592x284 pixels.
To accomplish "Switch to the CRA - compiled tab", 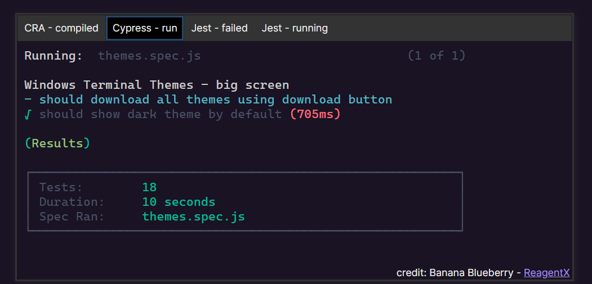I will point(61,28).
